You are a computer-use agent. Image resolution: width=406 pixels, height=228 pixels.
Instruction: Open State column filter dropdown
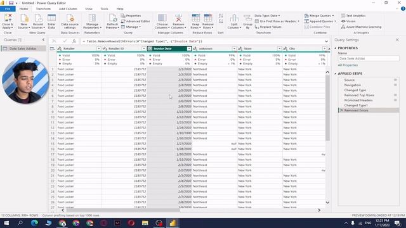[x=279, y=49]
